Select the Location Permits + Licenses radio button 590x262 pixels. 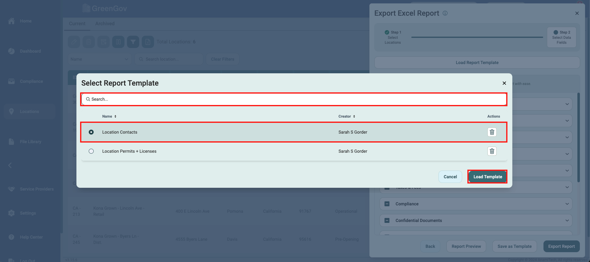[x=91, y=151]
